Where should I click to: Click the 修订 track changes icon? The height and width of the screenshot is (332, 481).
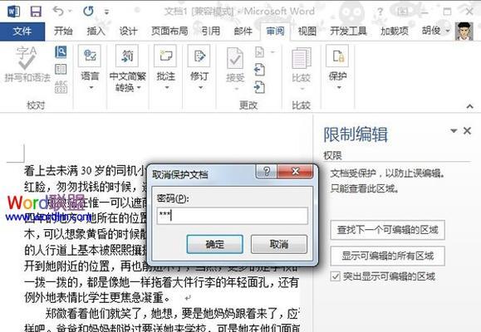click(199, 56)
